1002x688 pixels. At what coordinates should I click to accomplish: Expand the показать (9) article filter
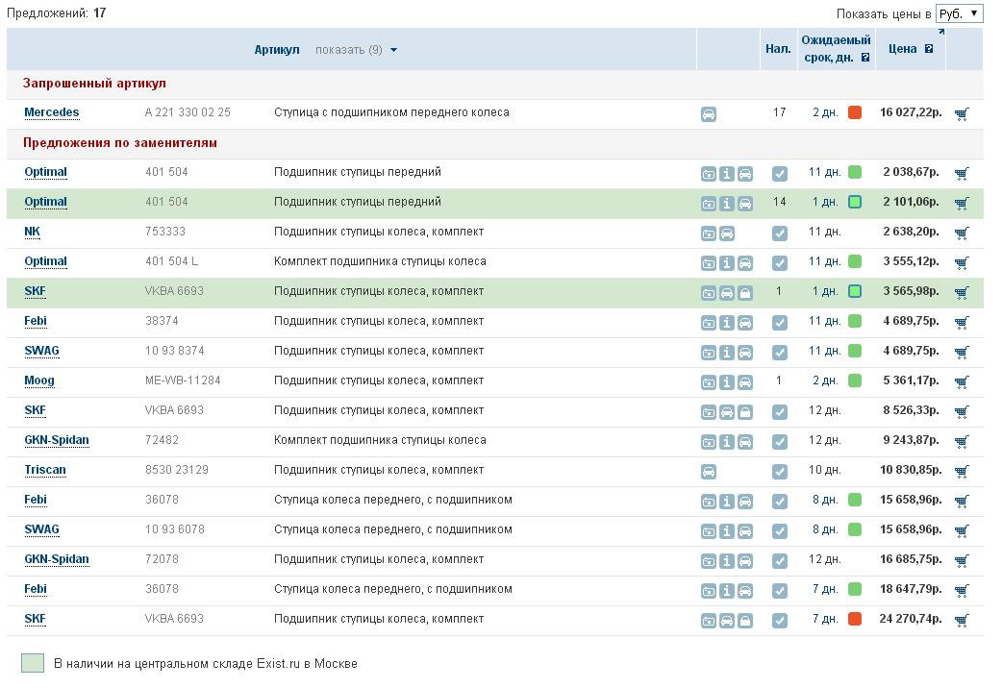click(x=356, y=50)
